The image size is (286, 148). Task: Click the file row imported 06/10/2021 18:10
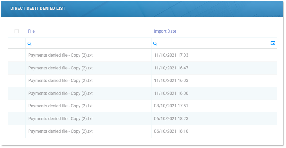(60, 131)
